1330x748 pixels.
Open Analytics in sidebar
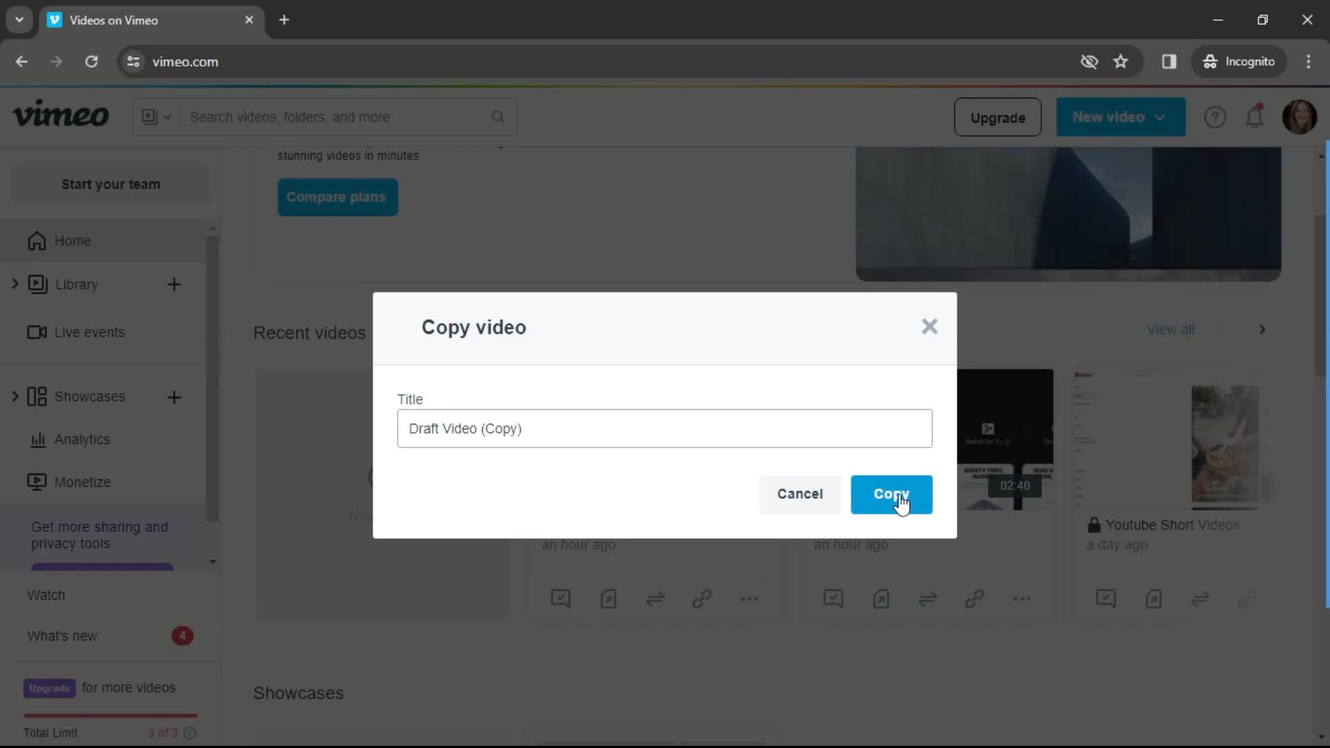[69, 439]
